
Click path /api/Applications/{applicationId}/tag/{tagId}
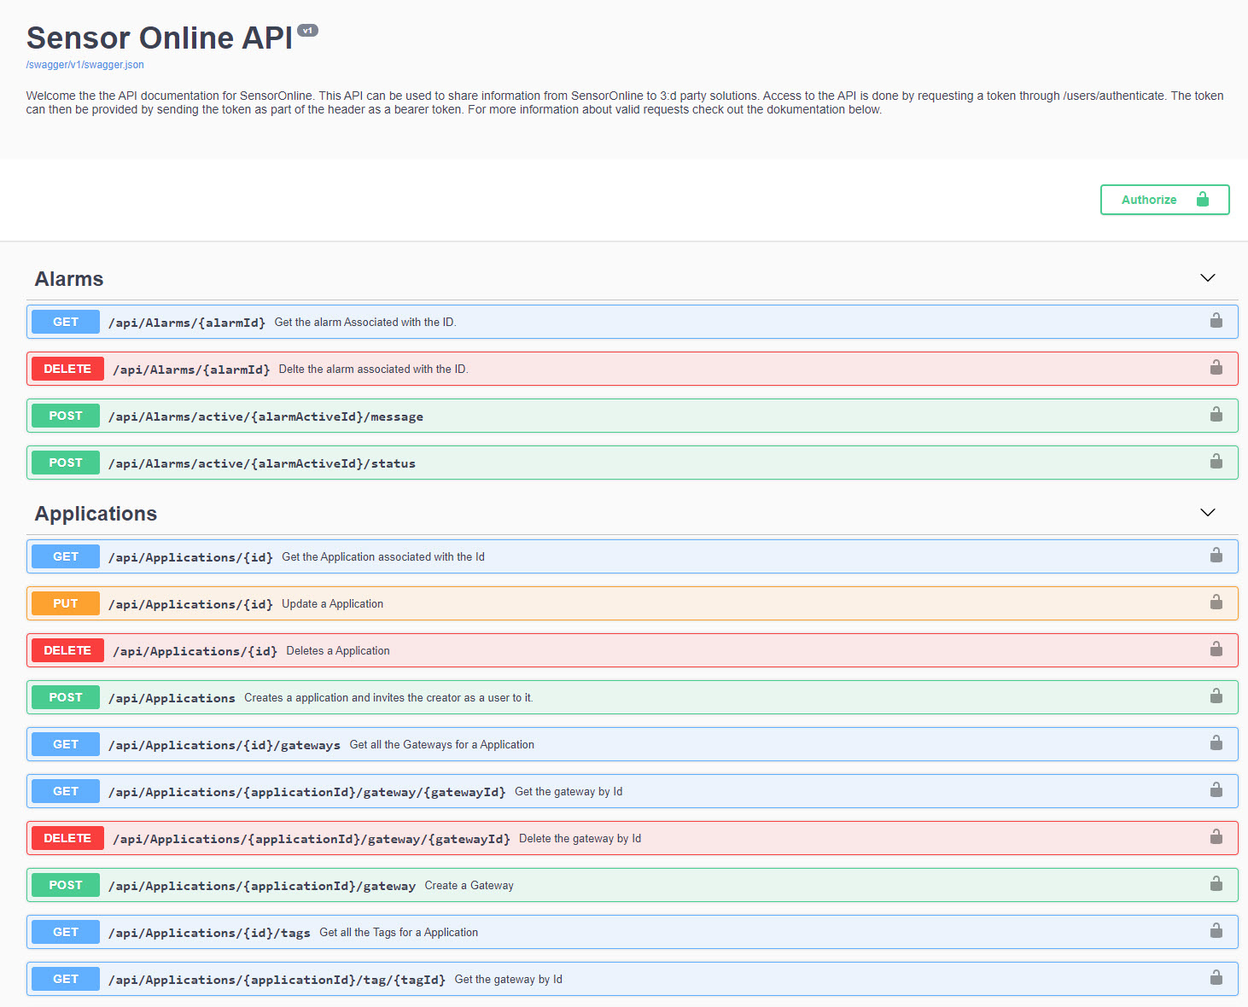[x=277, y=980]
